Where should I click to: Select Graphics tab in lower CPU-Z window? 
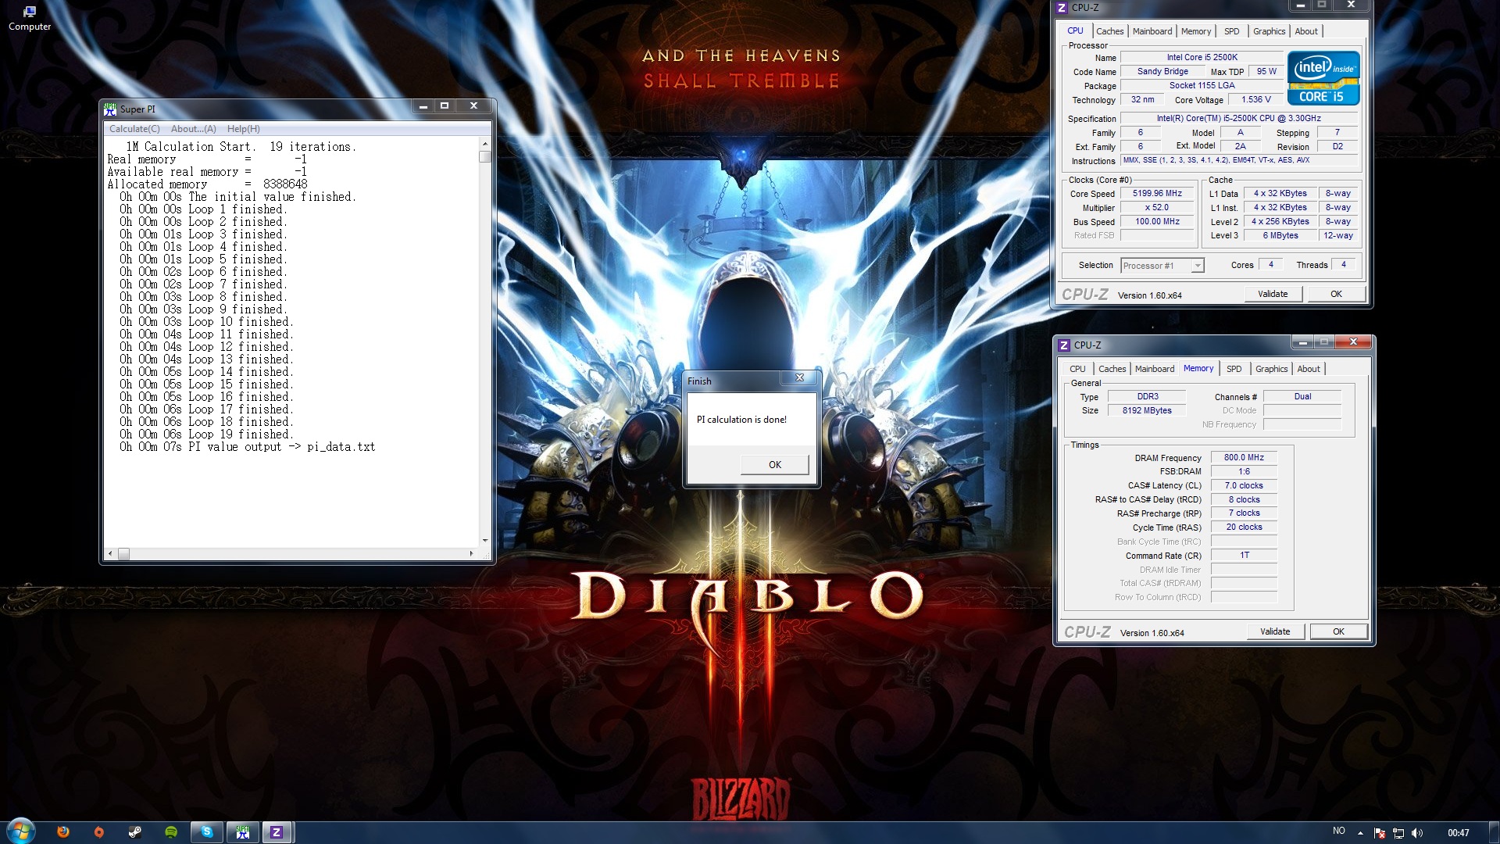pos(1271,369)
